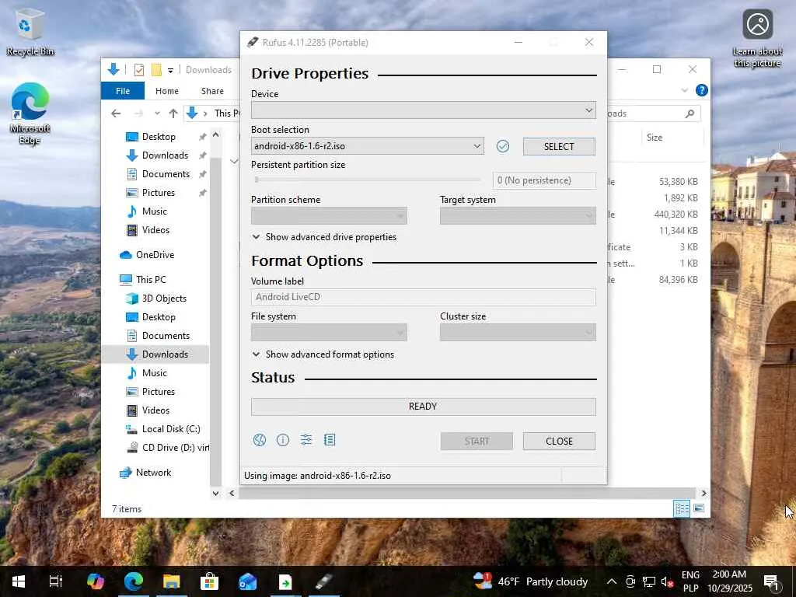Show the Rufus log icon
This screenshot has width=796, height=597.
click(x=330, y=440)
